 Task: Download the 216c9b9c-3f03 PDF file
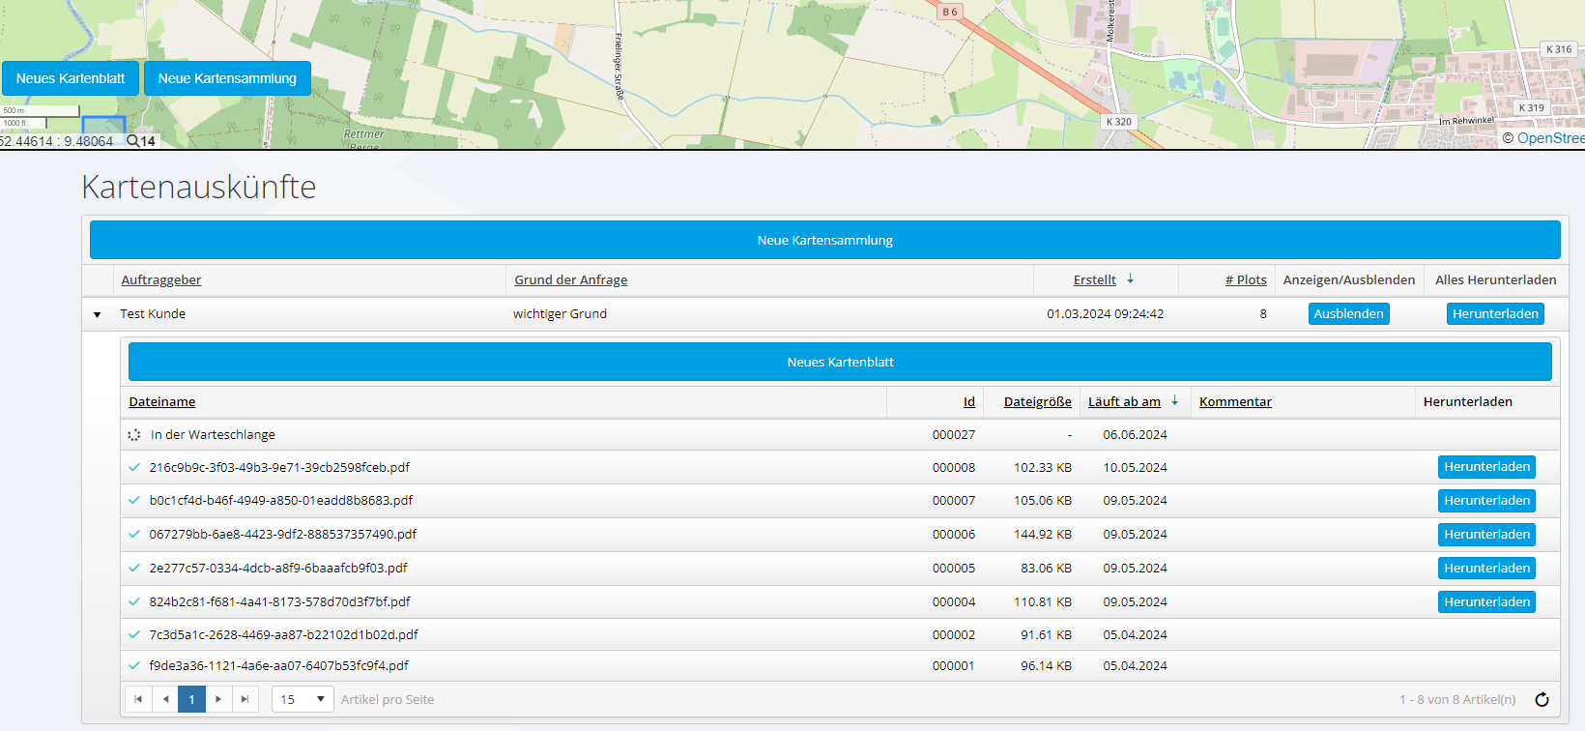1486,467
